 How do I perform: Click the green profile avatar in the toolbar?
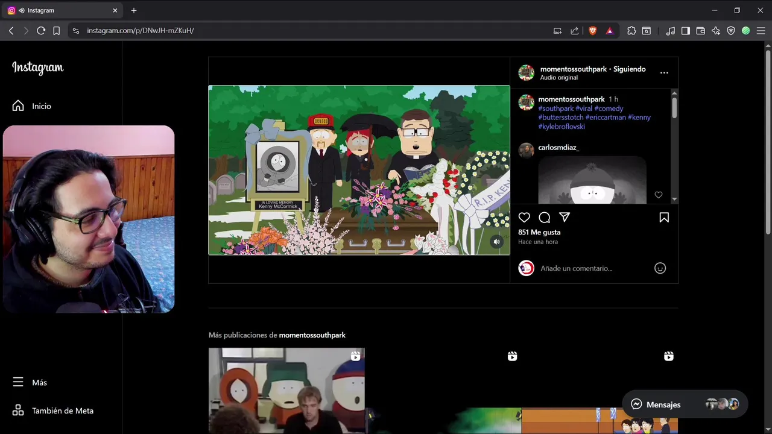pos(746,31)
